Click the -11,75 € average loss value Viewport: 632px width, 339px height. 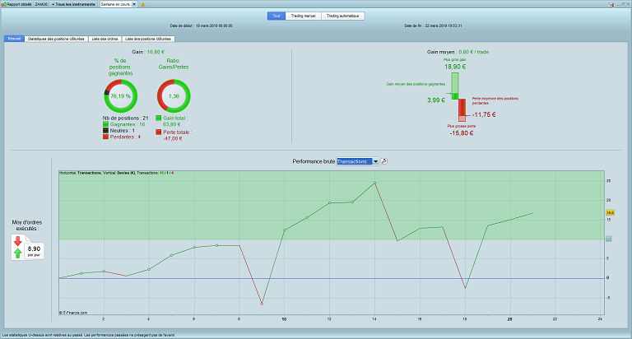pyautogui.click(x=484, y=114)
